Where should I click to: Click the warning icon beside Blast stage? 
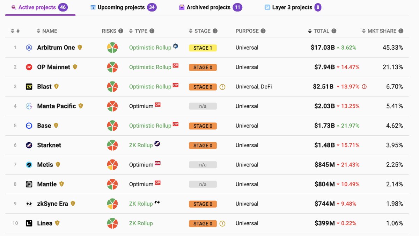coord(222,87)
